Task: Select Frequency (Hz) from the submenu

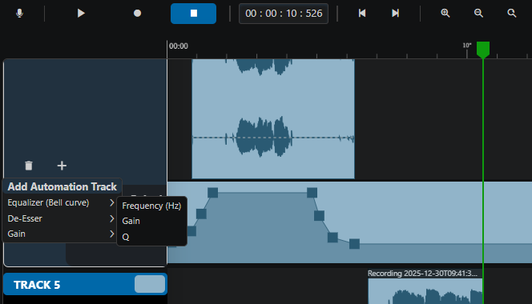Action: (151, 206)
